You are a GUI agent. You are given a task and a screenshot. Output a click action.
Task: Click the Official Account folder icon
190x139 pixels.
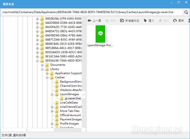[57, 115]
